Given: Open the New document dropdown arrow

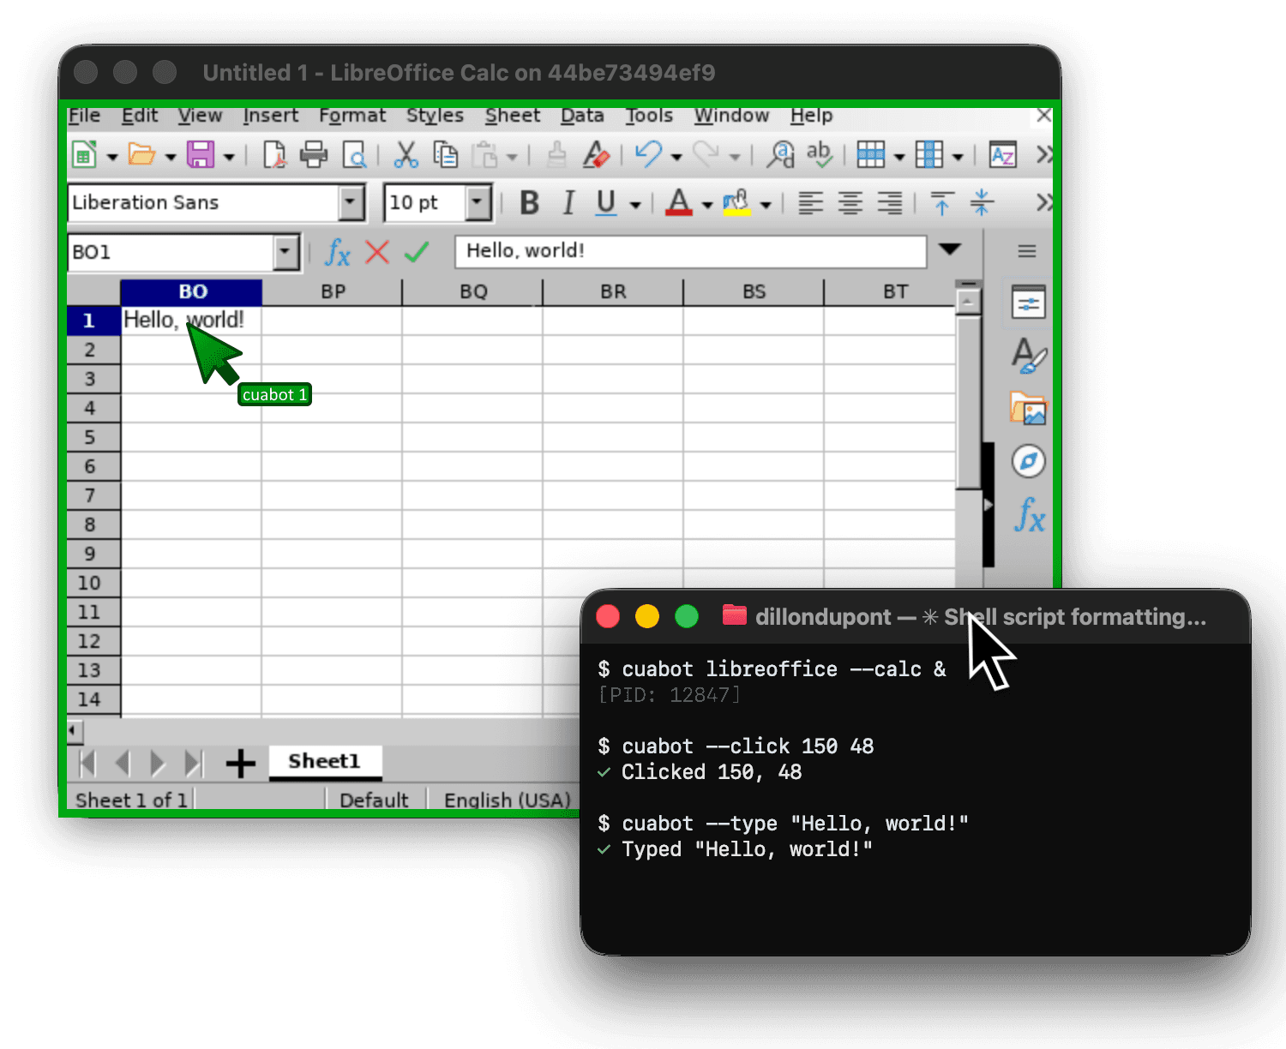Looking at the screenshot, I should pyautogui.click(x=112, y=157).
